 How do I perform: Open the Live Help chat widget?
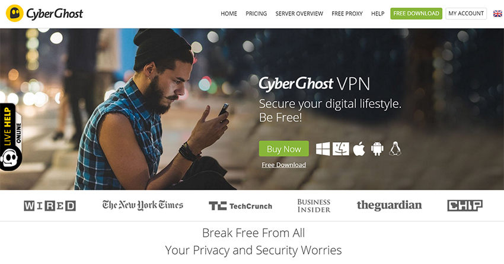click(x=11, y=137)
